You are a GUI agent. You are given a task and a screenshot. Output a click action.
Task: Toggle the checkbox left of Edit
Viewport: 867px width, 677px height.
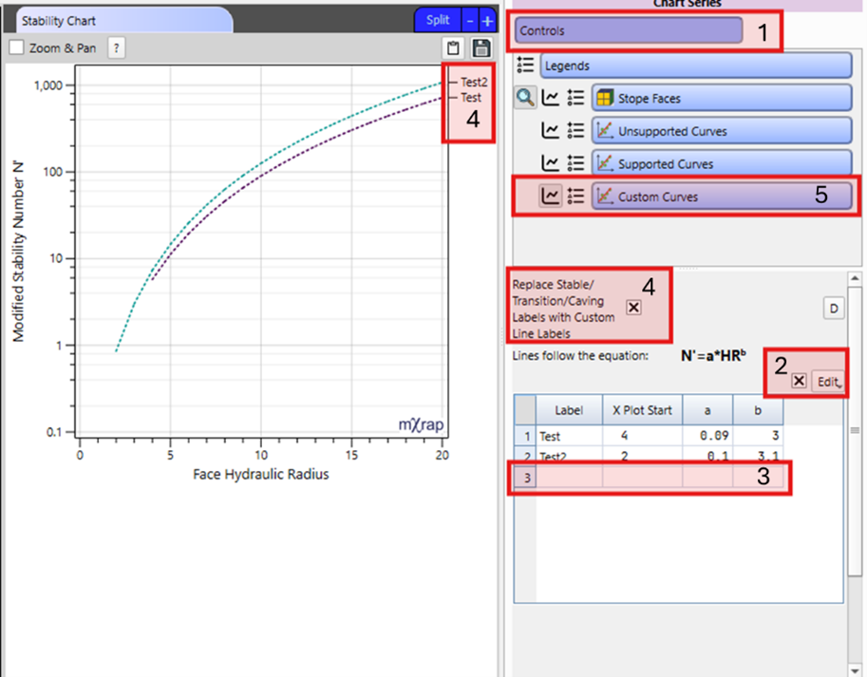pyautogui.click(x=799, y=381)
